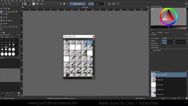Select b)_Basic-5_Size_Opacity history entry

[x=169, y=75]
